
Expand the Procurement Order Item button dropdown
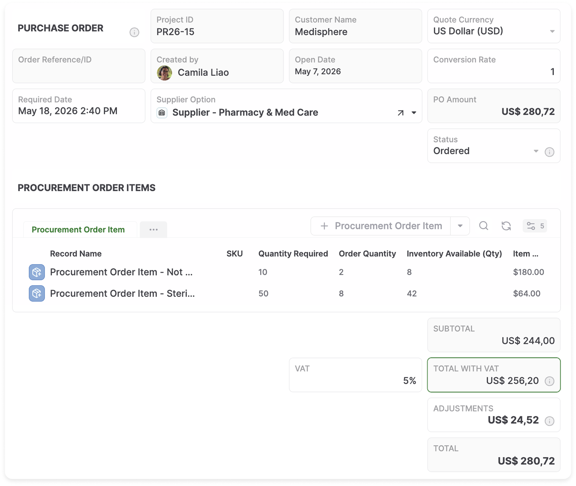click(460, 226)
